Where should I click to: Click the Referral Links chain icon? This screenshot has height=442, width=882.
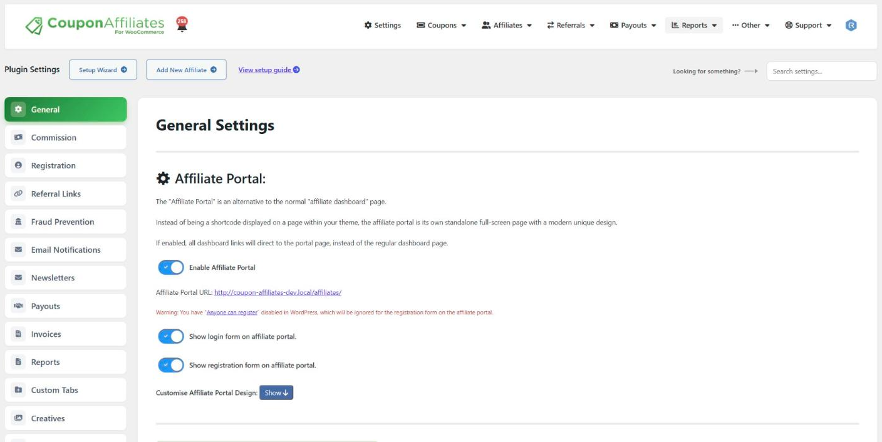(18, 193)
